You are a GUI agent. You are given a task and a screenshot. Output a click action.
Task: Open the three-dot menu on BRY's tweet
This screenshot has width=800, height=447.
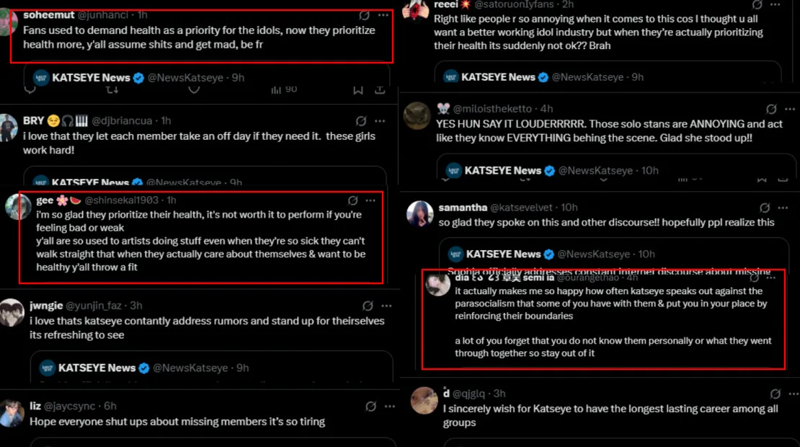(x=381, y=121)
